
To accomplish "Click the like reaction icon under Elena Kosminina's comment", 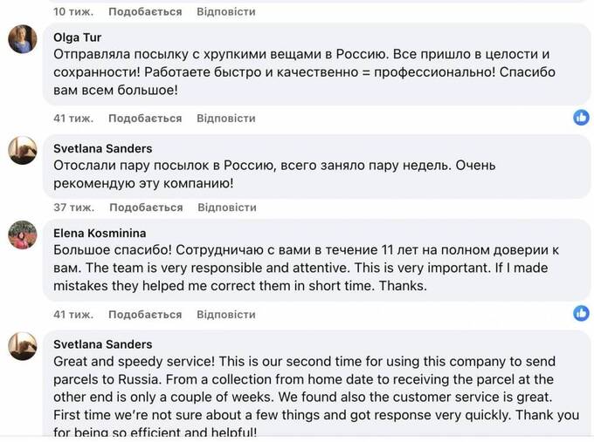I will click(581, 313).
